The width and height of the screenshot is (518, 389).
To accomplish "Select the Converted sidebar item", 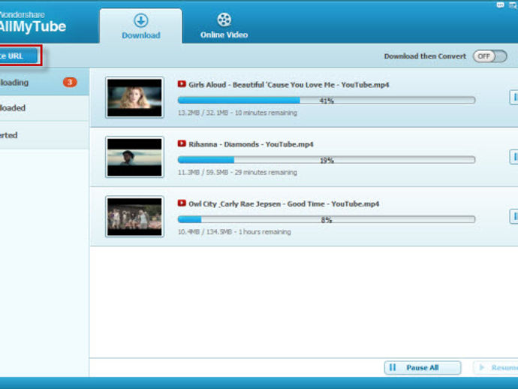I will 44,135.
